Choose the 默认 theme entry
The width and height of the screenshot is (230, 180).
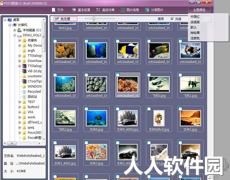[x=194, y=28]
